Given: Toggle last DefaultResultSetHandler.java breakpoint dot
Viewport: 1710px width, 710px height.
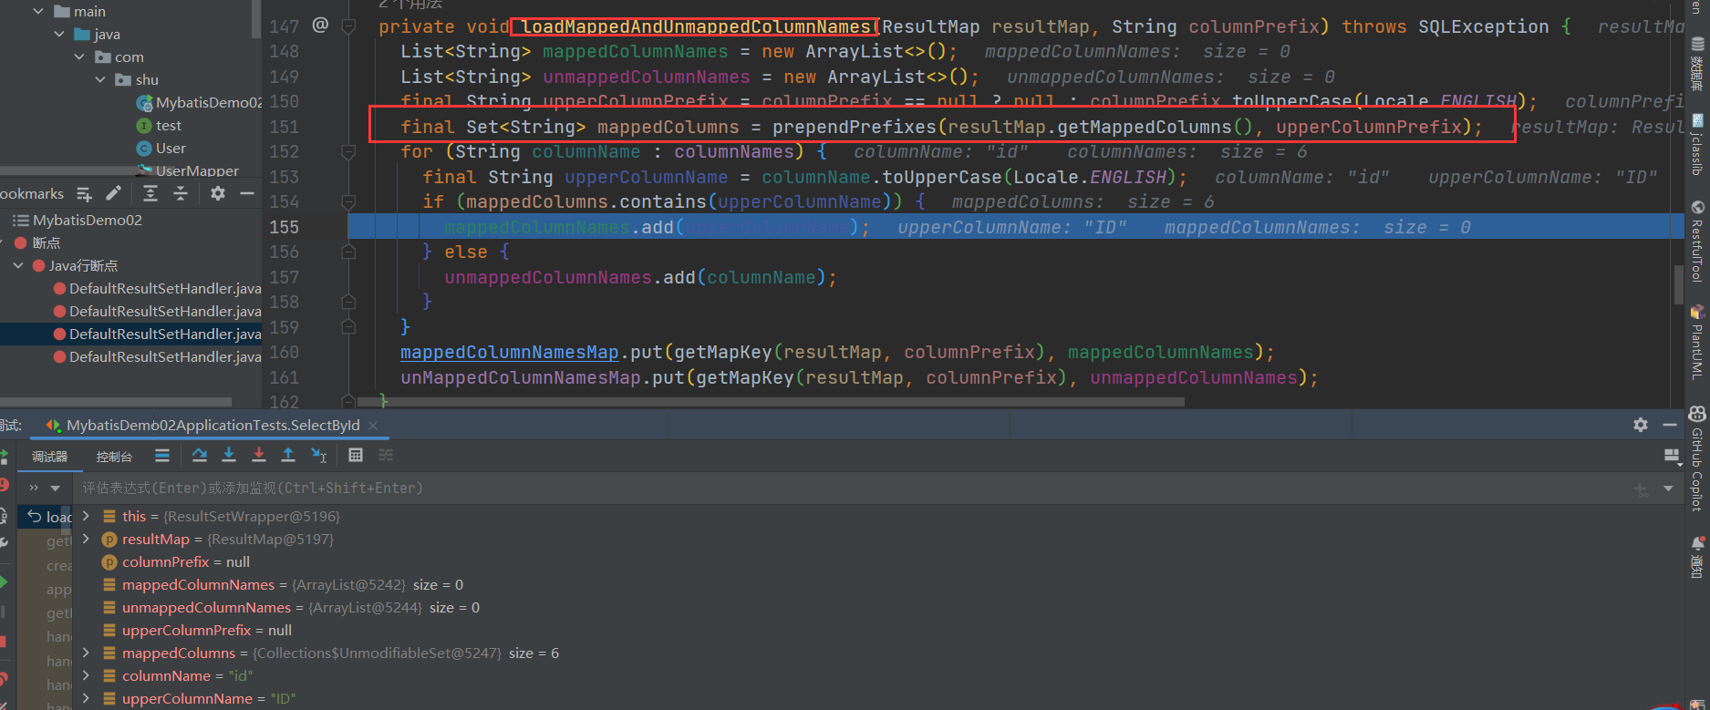Looking at the screenshot, I should pyautogui.click(x=60, y=356).
